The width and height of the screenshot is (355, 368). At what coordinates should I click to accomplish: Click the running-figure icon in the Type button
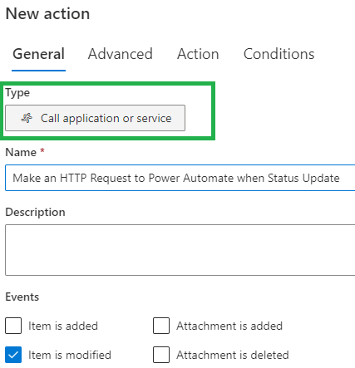coord(27,118)
